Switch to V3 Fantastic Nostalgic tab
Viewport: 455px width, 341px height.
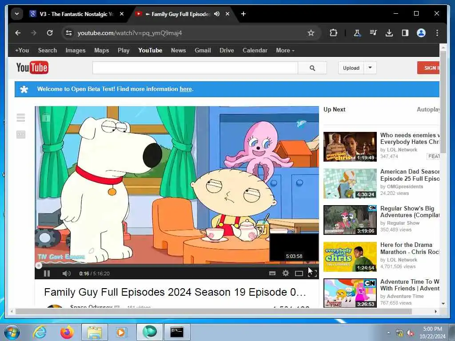coord(76,14)
